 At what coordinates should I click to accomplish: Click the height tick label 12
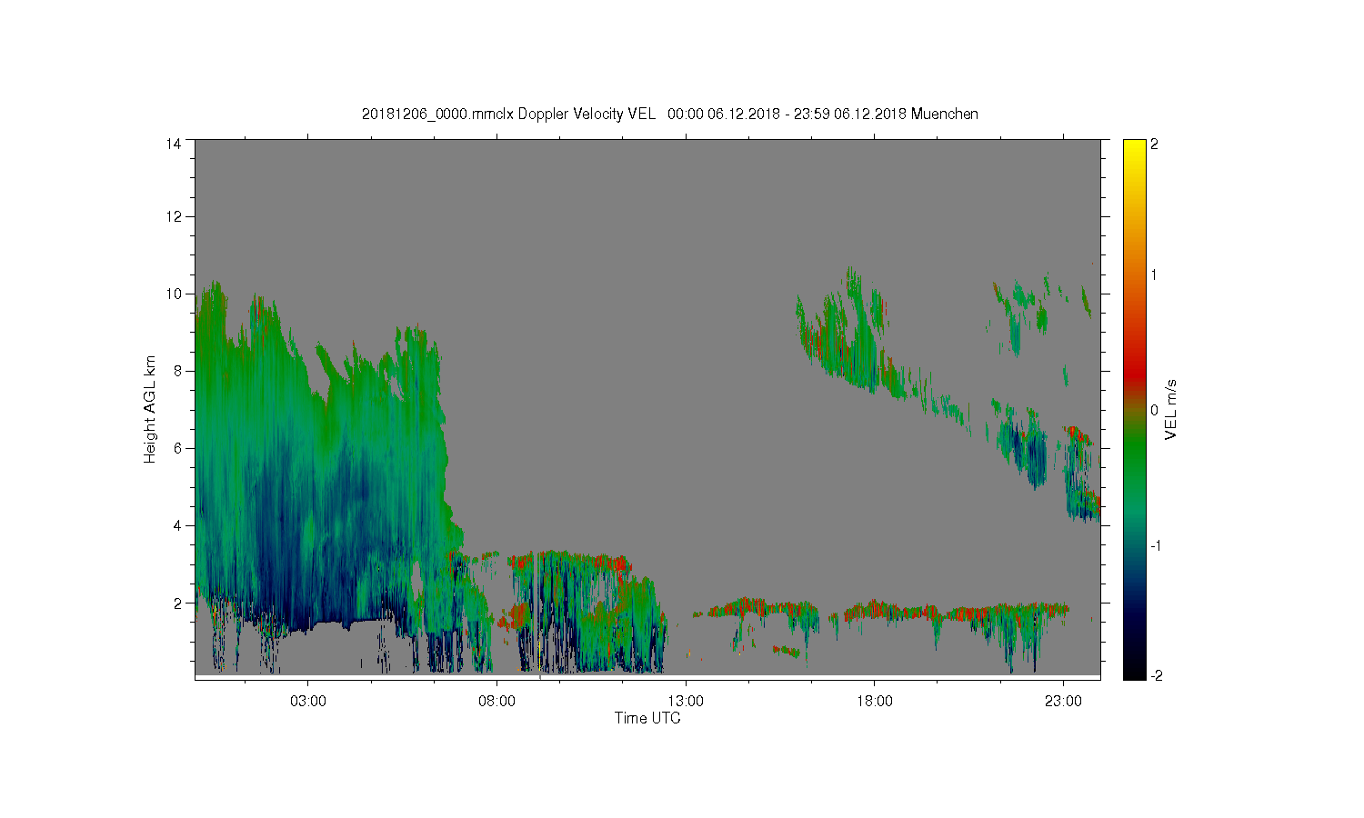click(173, 216)
